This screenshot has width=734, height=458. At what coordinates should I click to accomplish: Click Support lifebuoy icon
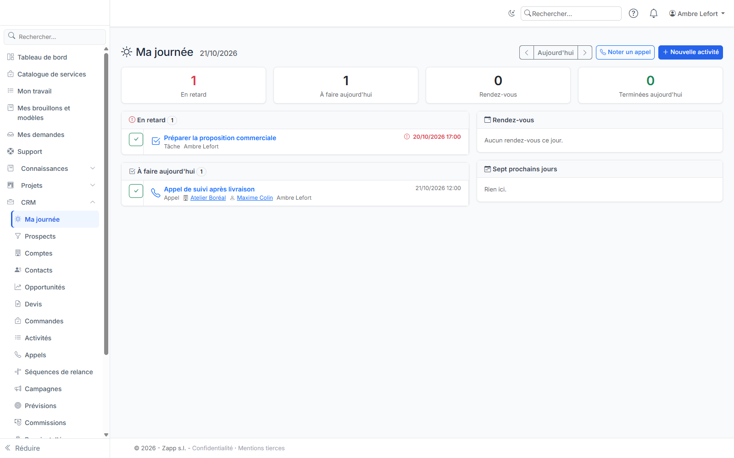coord(11,151)
